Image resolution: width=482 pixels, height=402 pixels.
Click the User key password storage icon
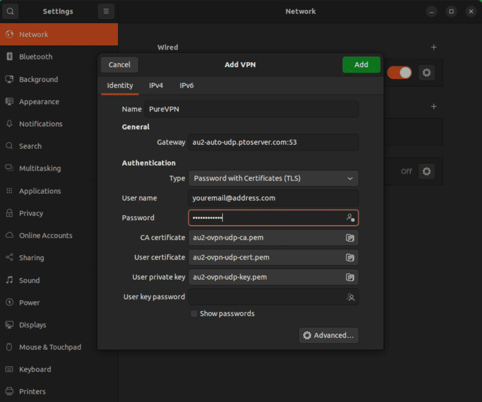tap(350, 297)
